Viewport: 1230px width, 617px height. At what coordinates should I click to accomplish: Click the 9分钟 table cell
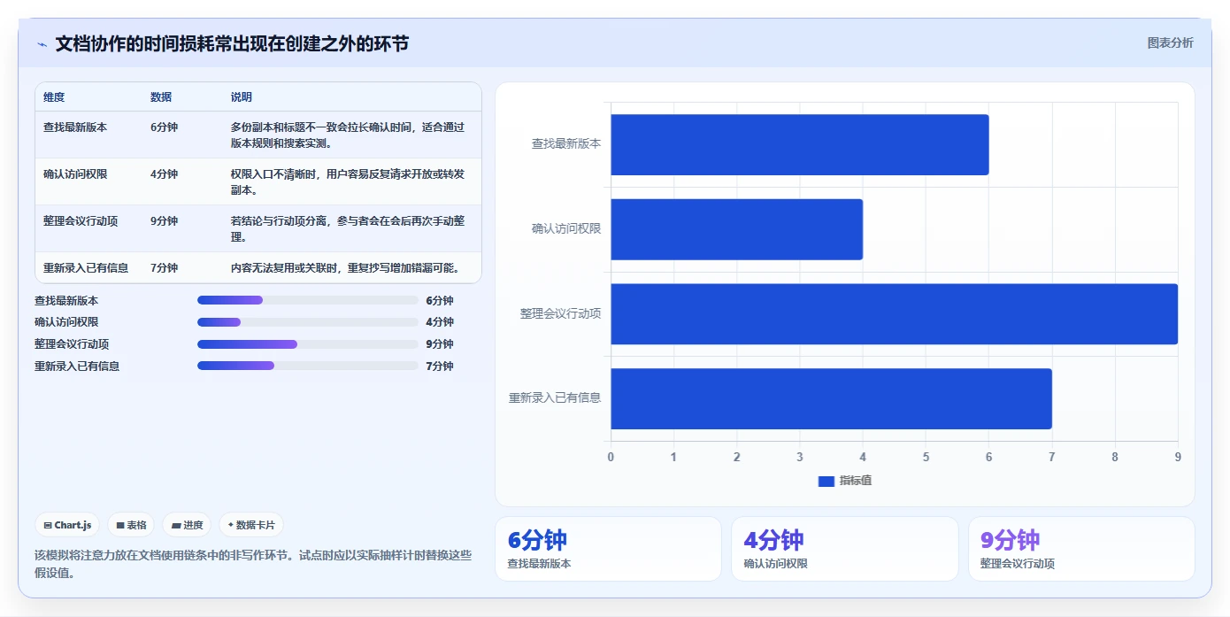(x=164, y=221)
